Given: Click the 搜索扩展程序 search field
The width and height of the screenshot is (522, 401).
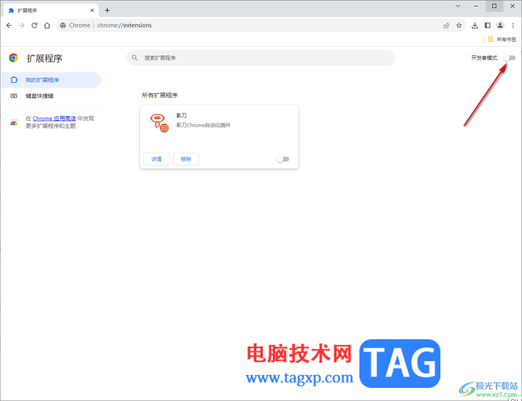Looking at the screenshot, I should pos(260,58).
